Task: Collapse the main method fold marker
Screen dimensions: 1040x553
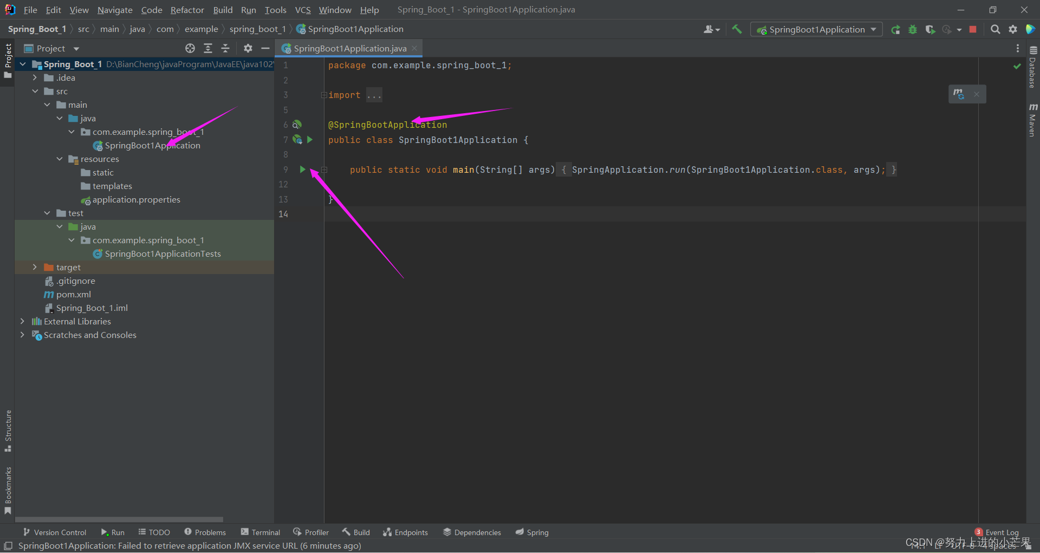Action: 324,170
